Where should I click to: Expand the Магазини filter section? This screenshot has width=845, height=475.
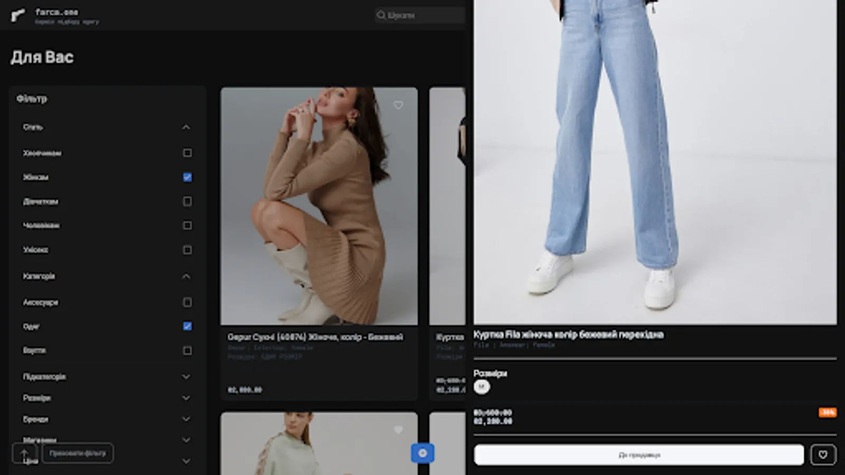[x=186, y=440]
